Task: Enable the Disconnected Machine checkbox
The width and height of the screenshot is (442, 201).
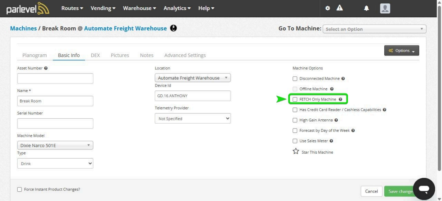Action: tap(295, 79)
